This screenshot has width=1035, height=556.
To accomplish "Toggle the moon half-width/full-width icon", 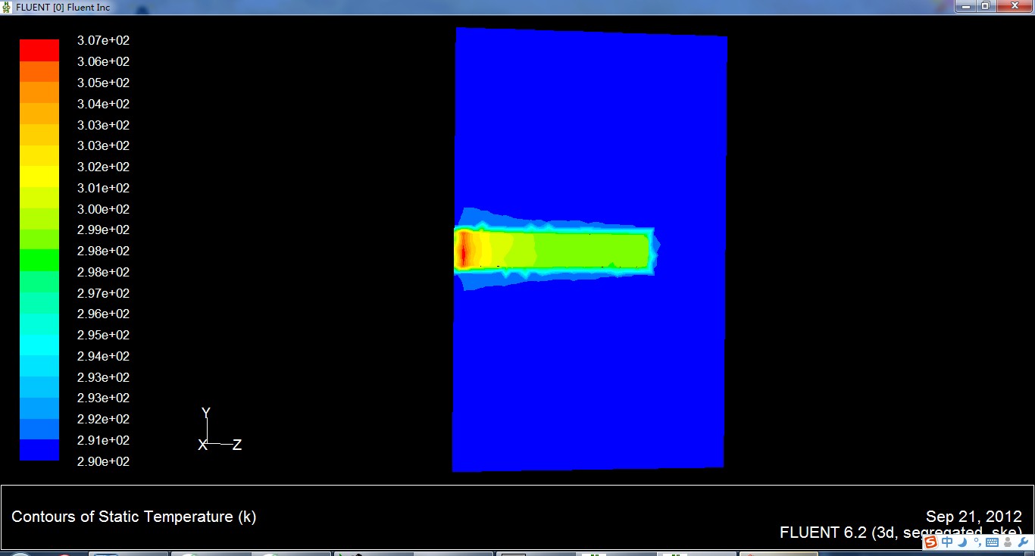I will click(x=962, y=542).
